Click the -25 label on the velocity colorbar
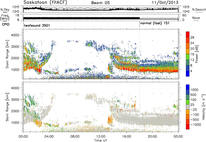 click(194, 110)
